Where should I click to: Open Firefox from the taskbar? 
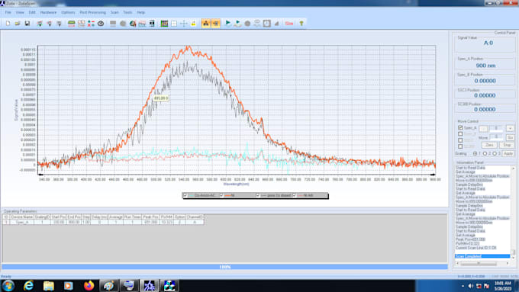pos(89,286)
